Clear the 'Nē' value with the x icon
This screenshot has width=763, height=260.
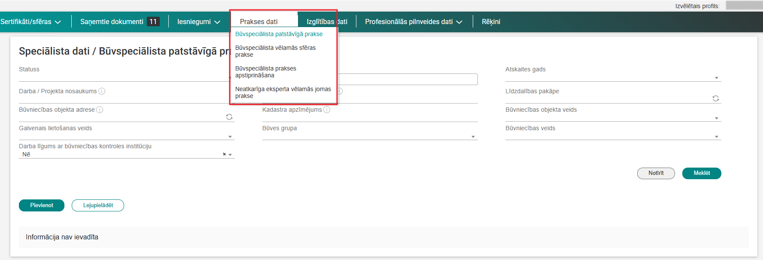click(224, 154)
